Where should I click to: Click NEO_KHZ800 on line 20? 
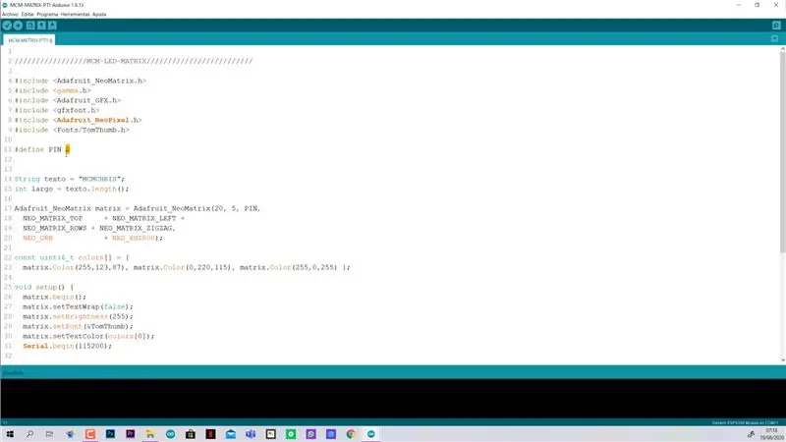tap(134, 238)
